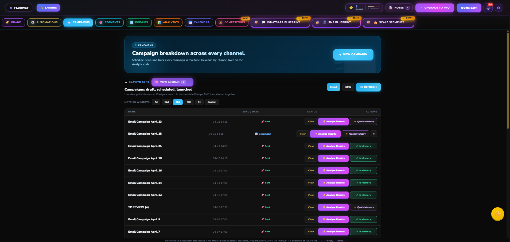Image resolution: width=510 pixels, height=242 pixels.
Task: Set metrics window to 7d
Action: coord(156,102)
